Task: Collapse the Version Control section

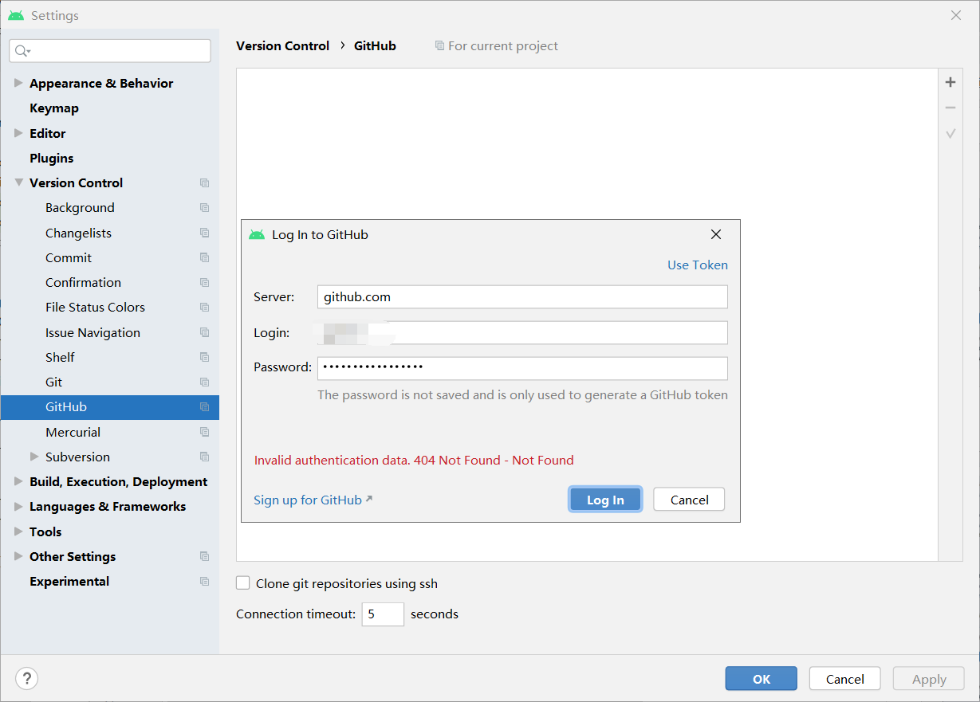Action: pyautogui.click(x=18, y=182)
